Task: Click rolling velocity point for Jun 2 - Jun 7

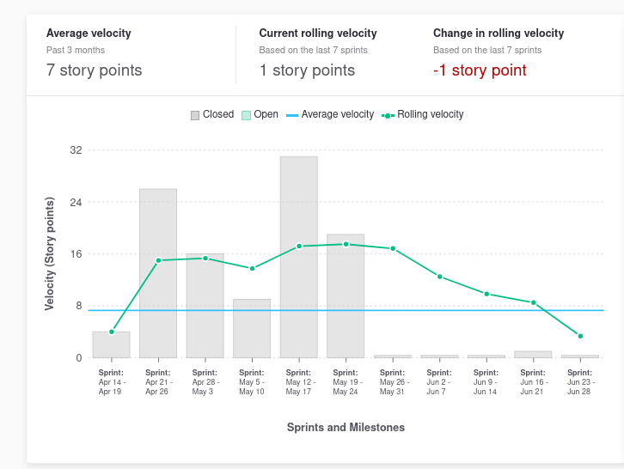Action: 439,277
